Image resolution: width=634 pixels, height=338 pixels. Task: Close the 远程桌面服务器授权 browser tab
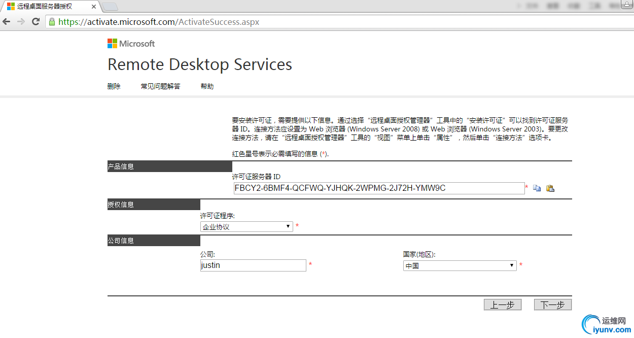click(94, 7)
